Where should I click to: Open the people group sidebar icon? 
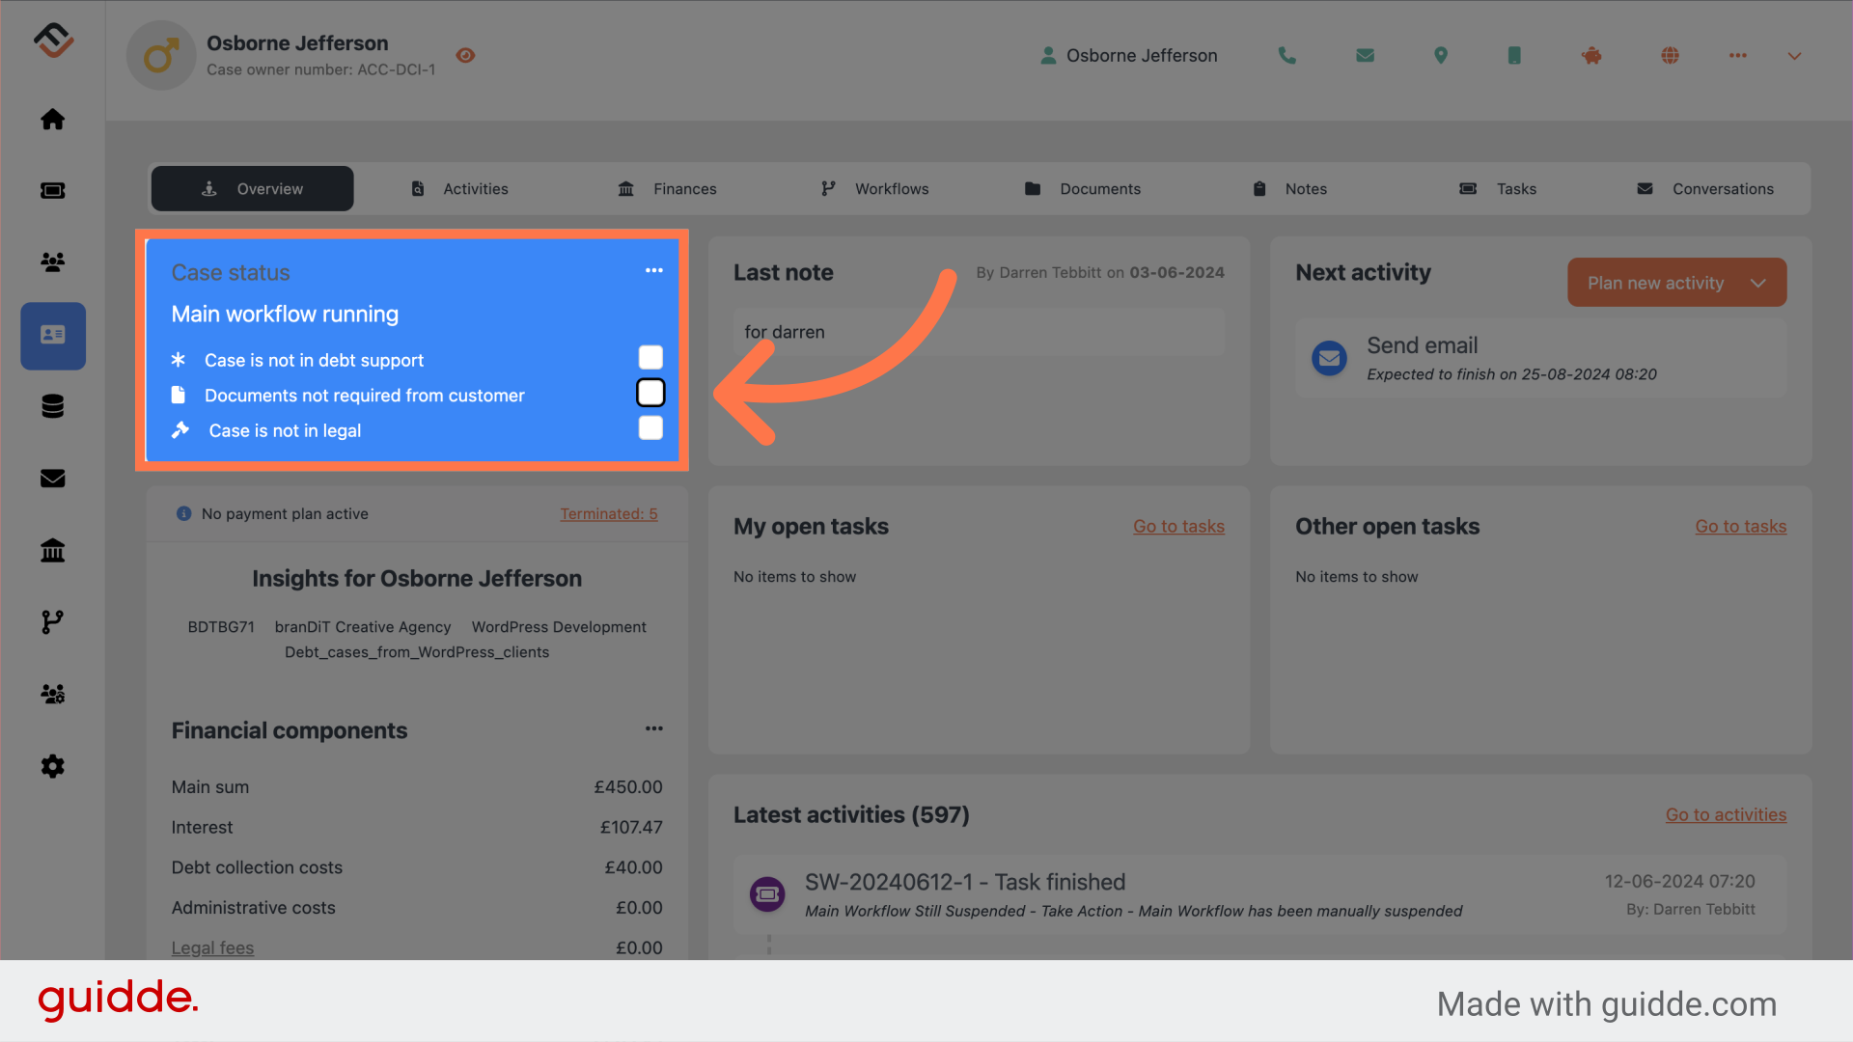(52, 261)
